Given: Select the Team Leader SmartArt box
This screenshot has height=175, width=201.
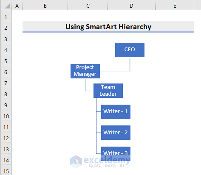Looking at the screenshot, I should 108,91.
